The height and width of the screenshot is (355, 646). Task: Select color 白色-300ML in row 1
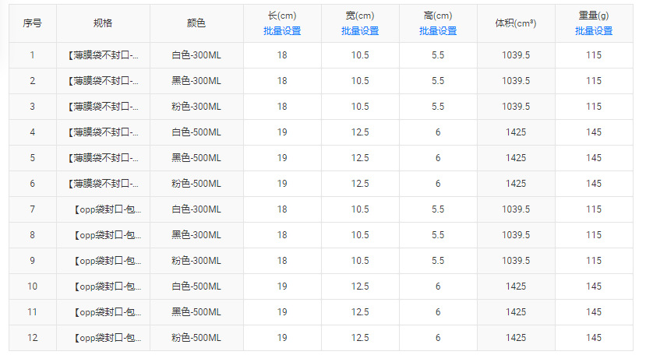(x=196, y=55)
